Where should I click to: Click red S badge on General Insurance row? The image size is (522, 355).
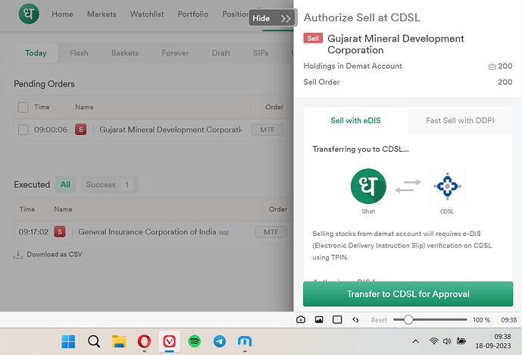[x=60, y=231]
